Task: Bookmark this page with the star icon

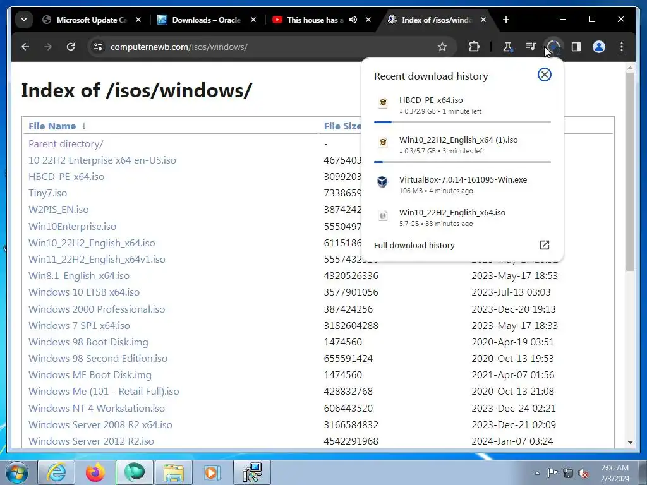Action: coord(442,47)
